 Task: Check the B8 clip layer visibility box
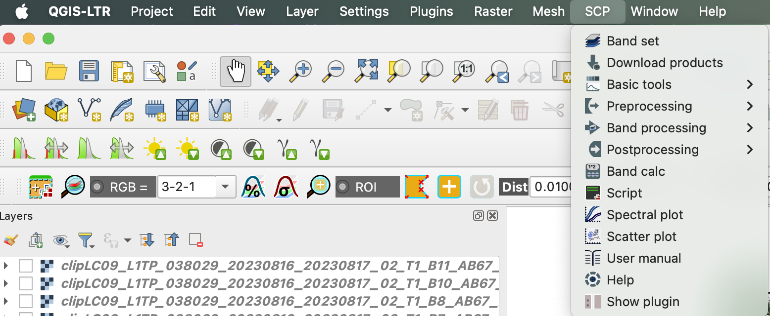pyautogui.click(x=26, y=301)
